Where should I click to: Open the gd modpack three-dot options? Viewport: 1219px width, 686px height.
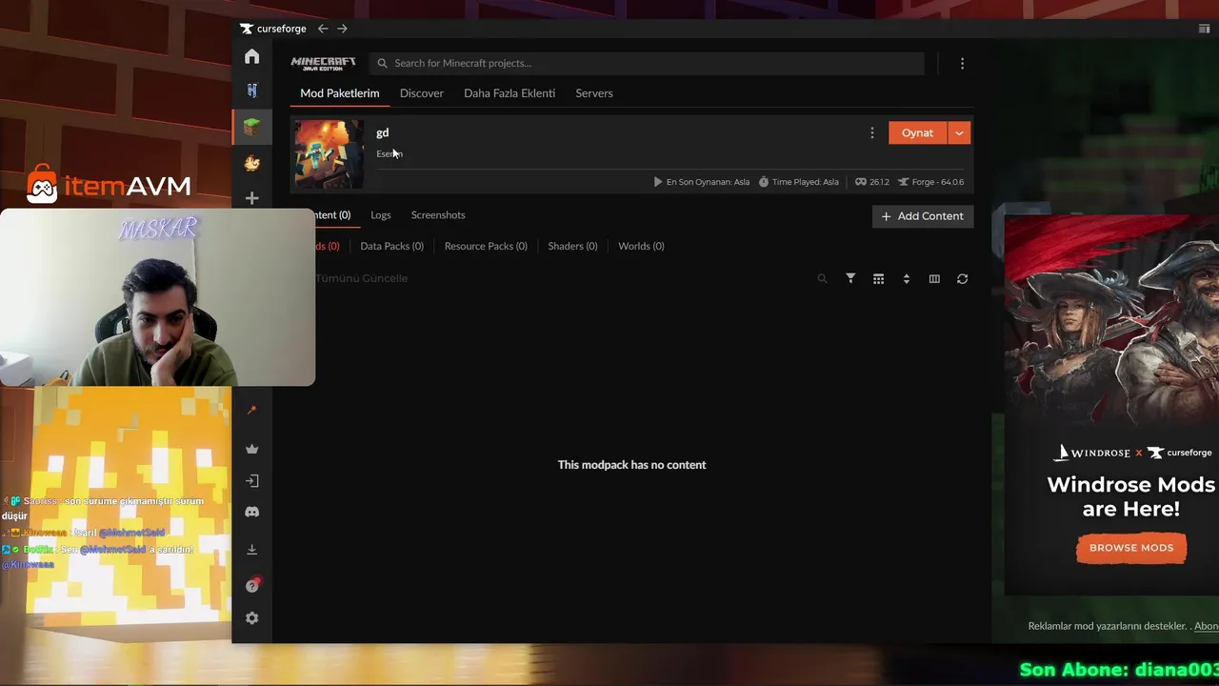pos(871,133)
